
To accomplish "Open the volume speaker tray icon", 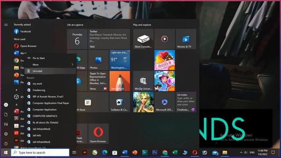I will (x=246, y=152).
